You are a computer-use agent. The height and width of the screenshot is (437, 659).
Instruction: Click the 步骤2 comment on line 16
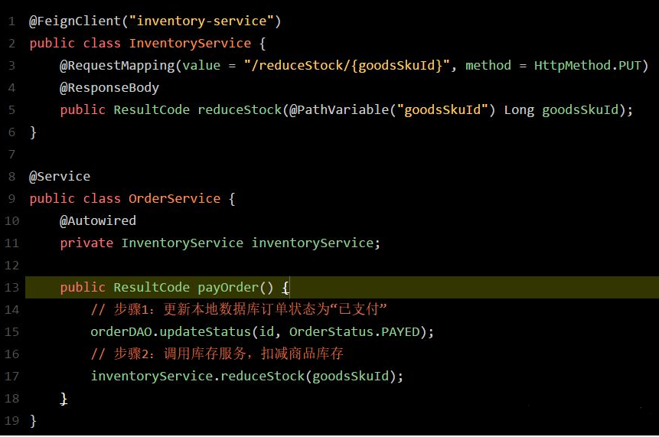217,354
